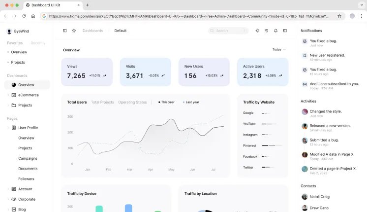Click Drew Cano contact avatar
367x212 pixels.
click(x=305, y=208)
